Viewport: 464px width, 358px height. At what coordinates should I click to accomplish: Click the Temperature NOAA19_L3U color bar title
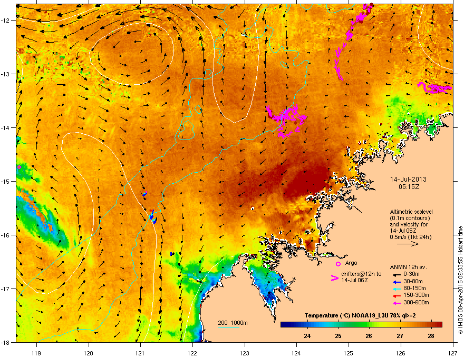360,315
